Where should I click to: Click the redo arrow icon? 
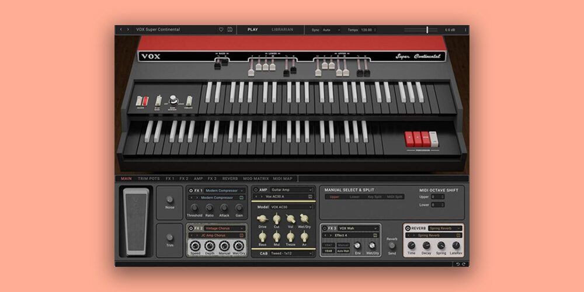tap(464, 264)
